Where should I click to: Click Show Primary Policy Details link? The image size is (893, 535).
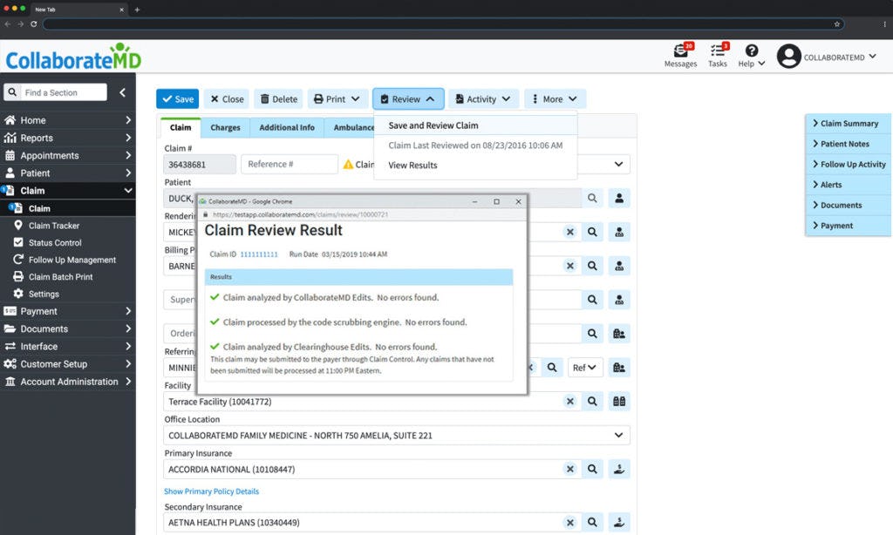[211, 491]
